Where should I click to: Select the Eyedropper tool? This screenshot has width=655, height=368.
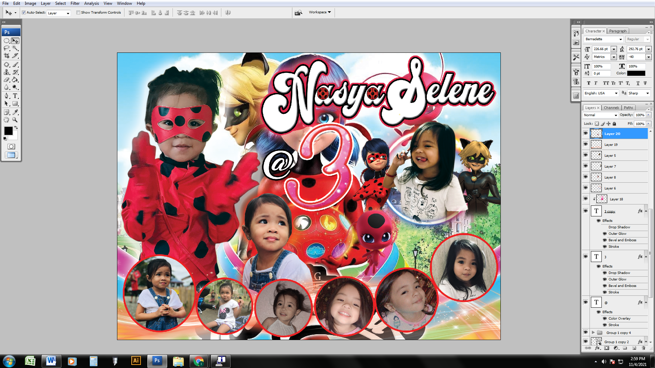click(15, 112)
